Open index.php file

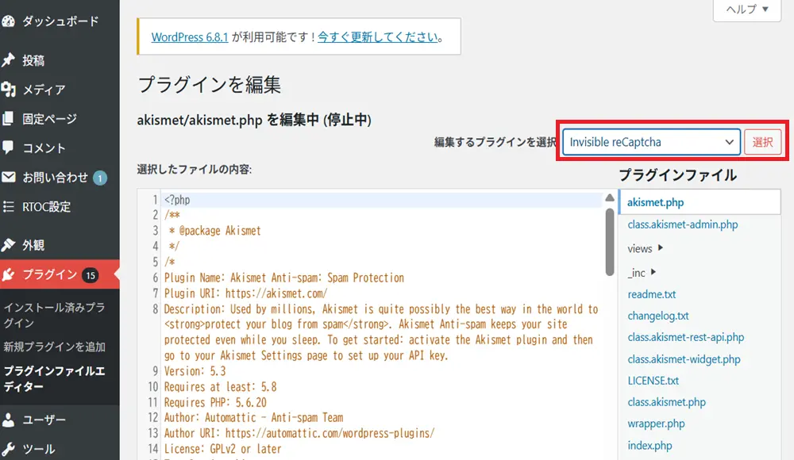point(649,445)
